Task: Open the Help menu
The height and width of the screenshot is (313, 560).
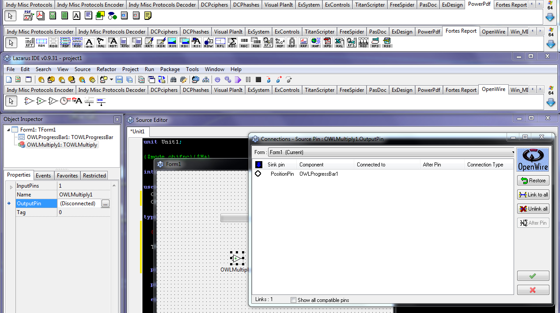Action: pyautogui.click(x=236, y=69)
